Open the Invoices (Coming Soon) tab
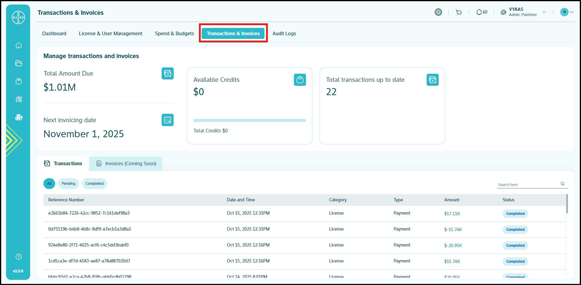 point(126,164)
